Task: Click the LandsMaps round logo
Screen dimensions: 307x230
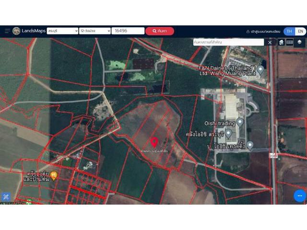Action: (x=17, y=31)
